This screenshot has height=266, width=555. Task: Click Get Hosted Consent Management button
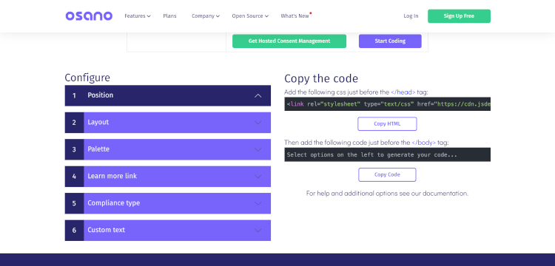(x=289, y=41)
